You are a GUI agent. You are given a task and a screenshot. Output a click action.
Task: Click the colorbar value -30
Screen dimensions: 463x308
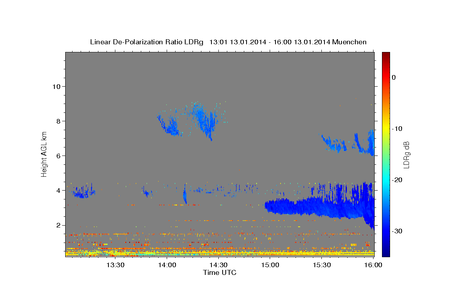(397, 231)
